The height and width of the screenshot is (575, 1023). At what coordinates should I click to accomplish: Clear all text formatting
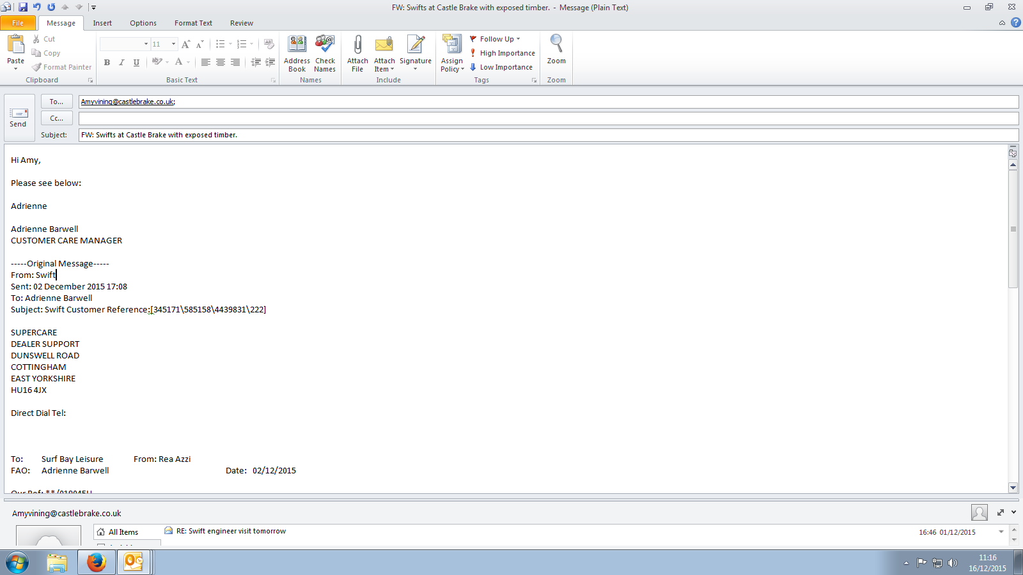tap(269, 44)
